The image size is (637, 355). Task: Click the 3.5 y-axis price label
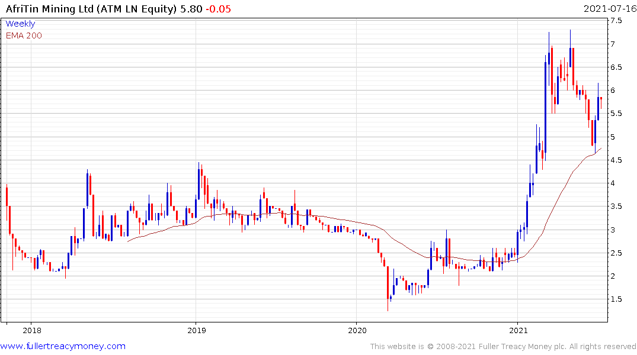(616, 206)
